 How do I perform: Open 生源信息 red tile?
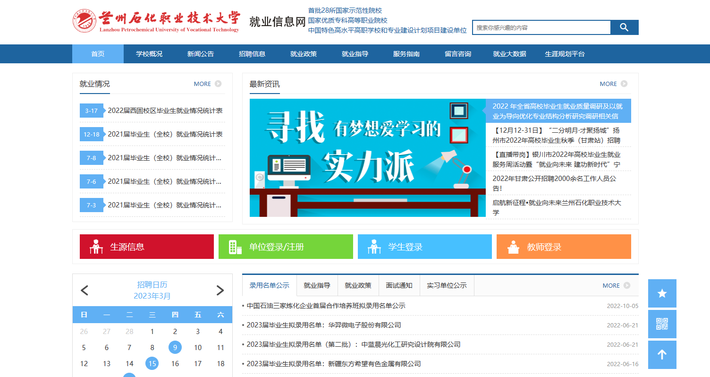coord(146,247)
